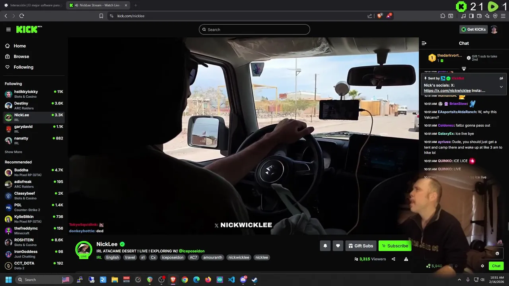Viewport: 509px width, 286px height.
Task: Follow NickLee with heart button
Action: pyautogui.click(x=338, y=246)
